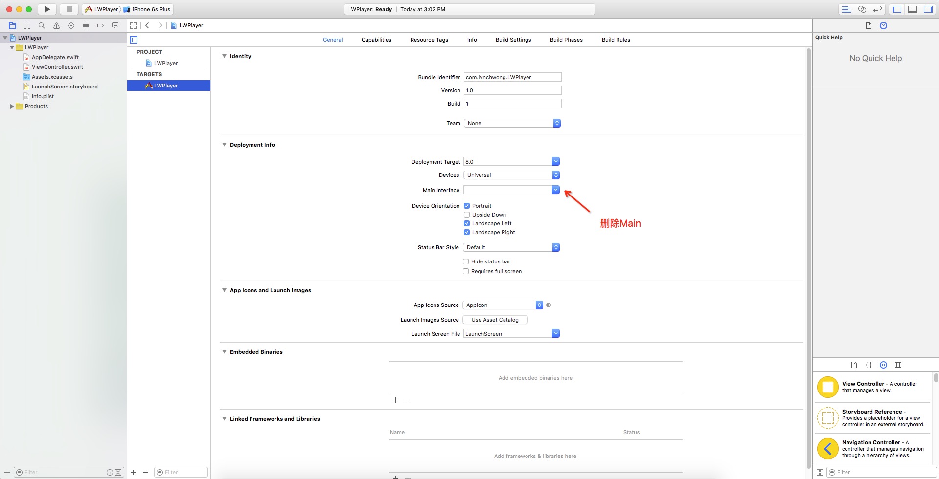Go back using the jump bar back arrow
939x479 pixels.
point(147,25)
